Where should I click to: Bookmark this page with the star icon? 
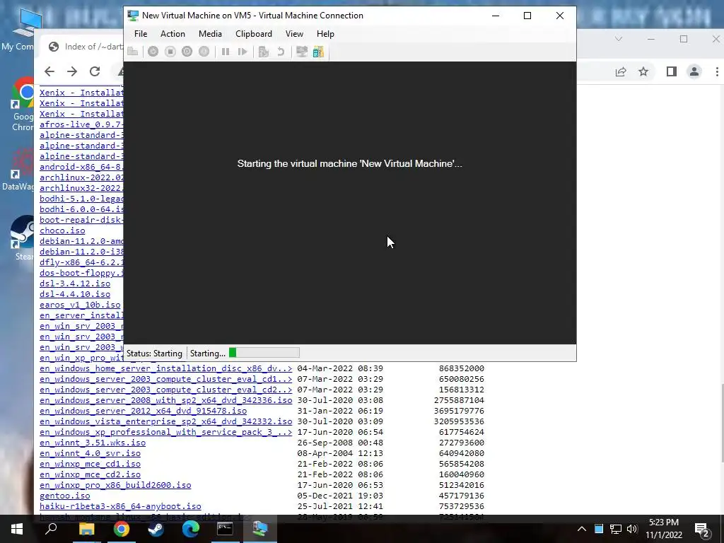(x=643, y=71)
